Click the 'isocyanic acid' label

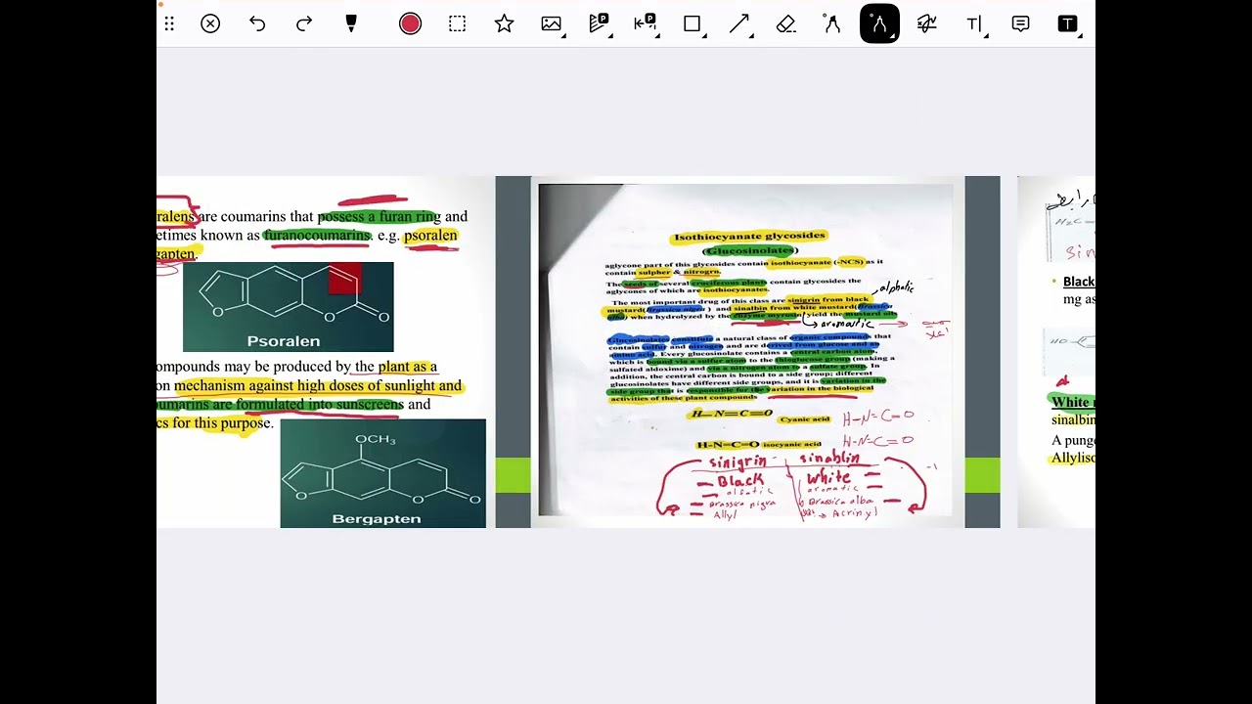click(792, 445)
